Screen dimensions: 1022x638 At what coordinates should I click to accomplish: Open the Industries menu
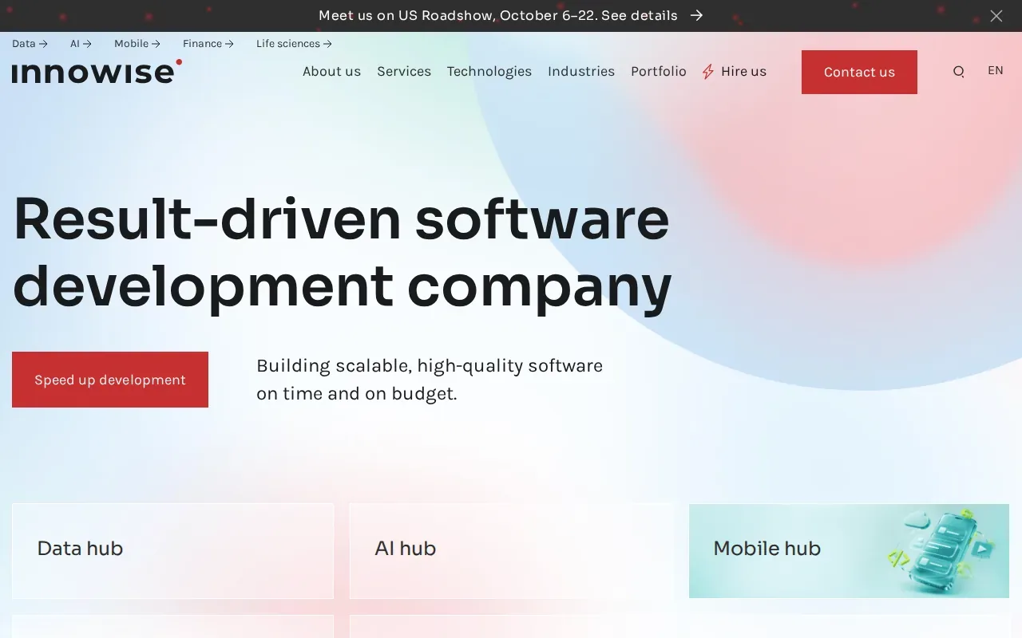tap(581, 72)
